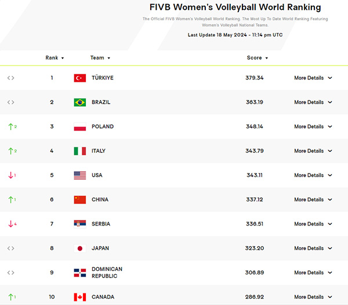Screen dimensions: 348x305
Task: Expand More Details for Poland
Action: point(313,126)
